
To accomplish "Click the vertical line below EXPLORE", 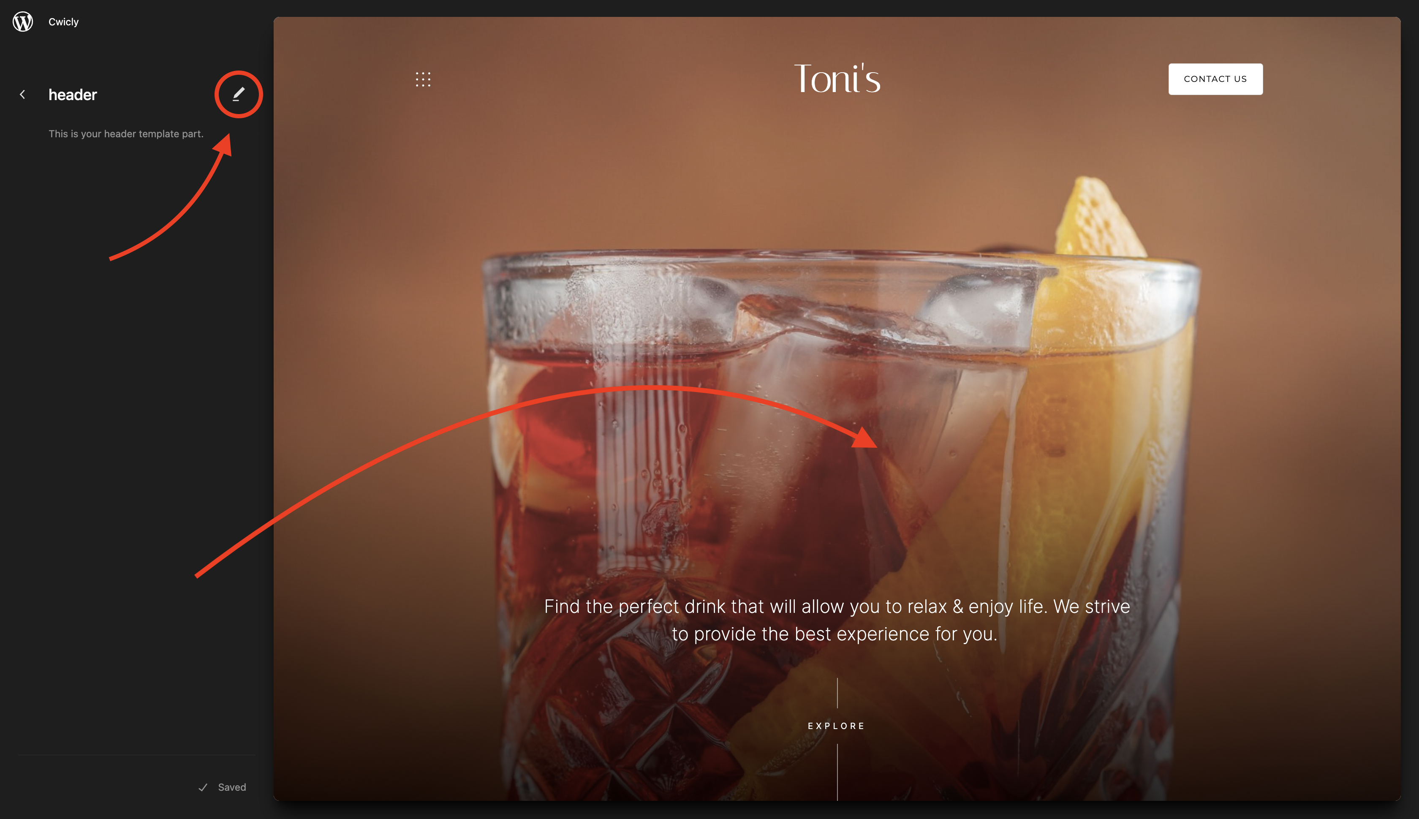I will pyautogui.click(x=837, y=772).
